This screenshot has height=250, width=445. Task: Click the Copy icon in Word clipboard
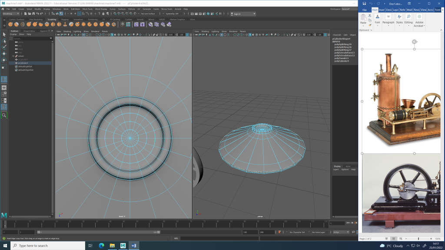[x=369, y=20]
